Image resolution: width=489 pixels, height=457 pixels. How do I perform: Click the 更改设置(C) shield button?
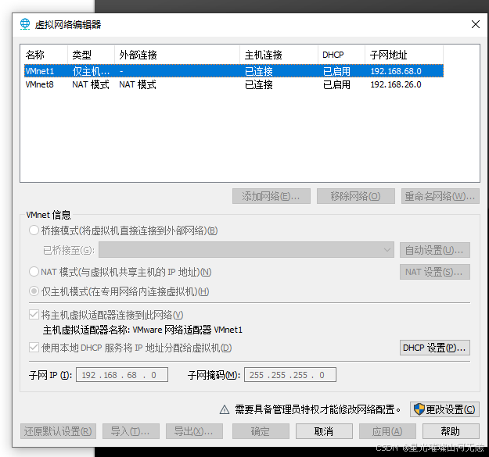(444, 409)
